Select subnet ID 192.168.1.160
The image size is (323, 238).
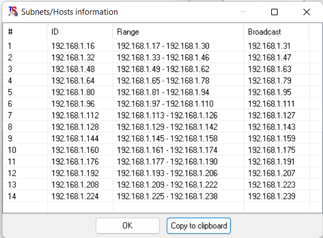click(x=75, y=150)
